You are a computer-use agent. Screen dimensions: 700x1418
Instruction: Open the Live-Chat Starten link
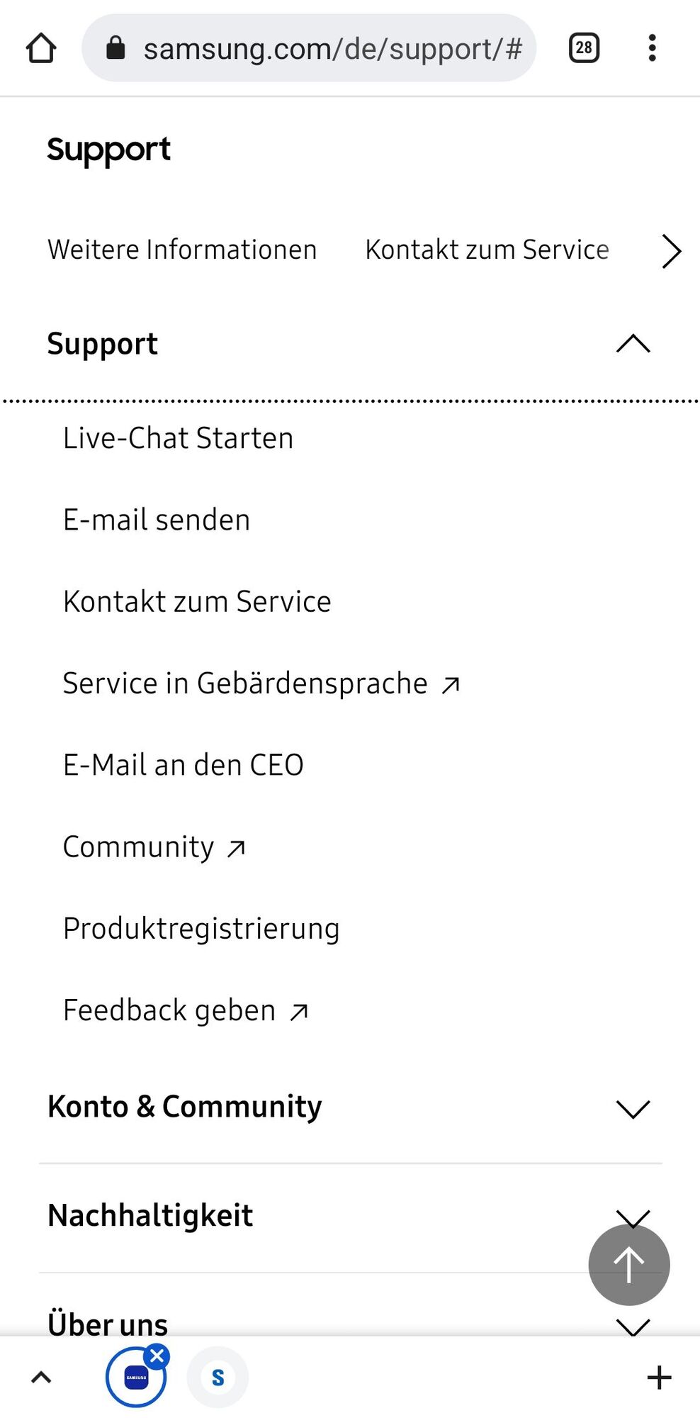coord(178,438)
